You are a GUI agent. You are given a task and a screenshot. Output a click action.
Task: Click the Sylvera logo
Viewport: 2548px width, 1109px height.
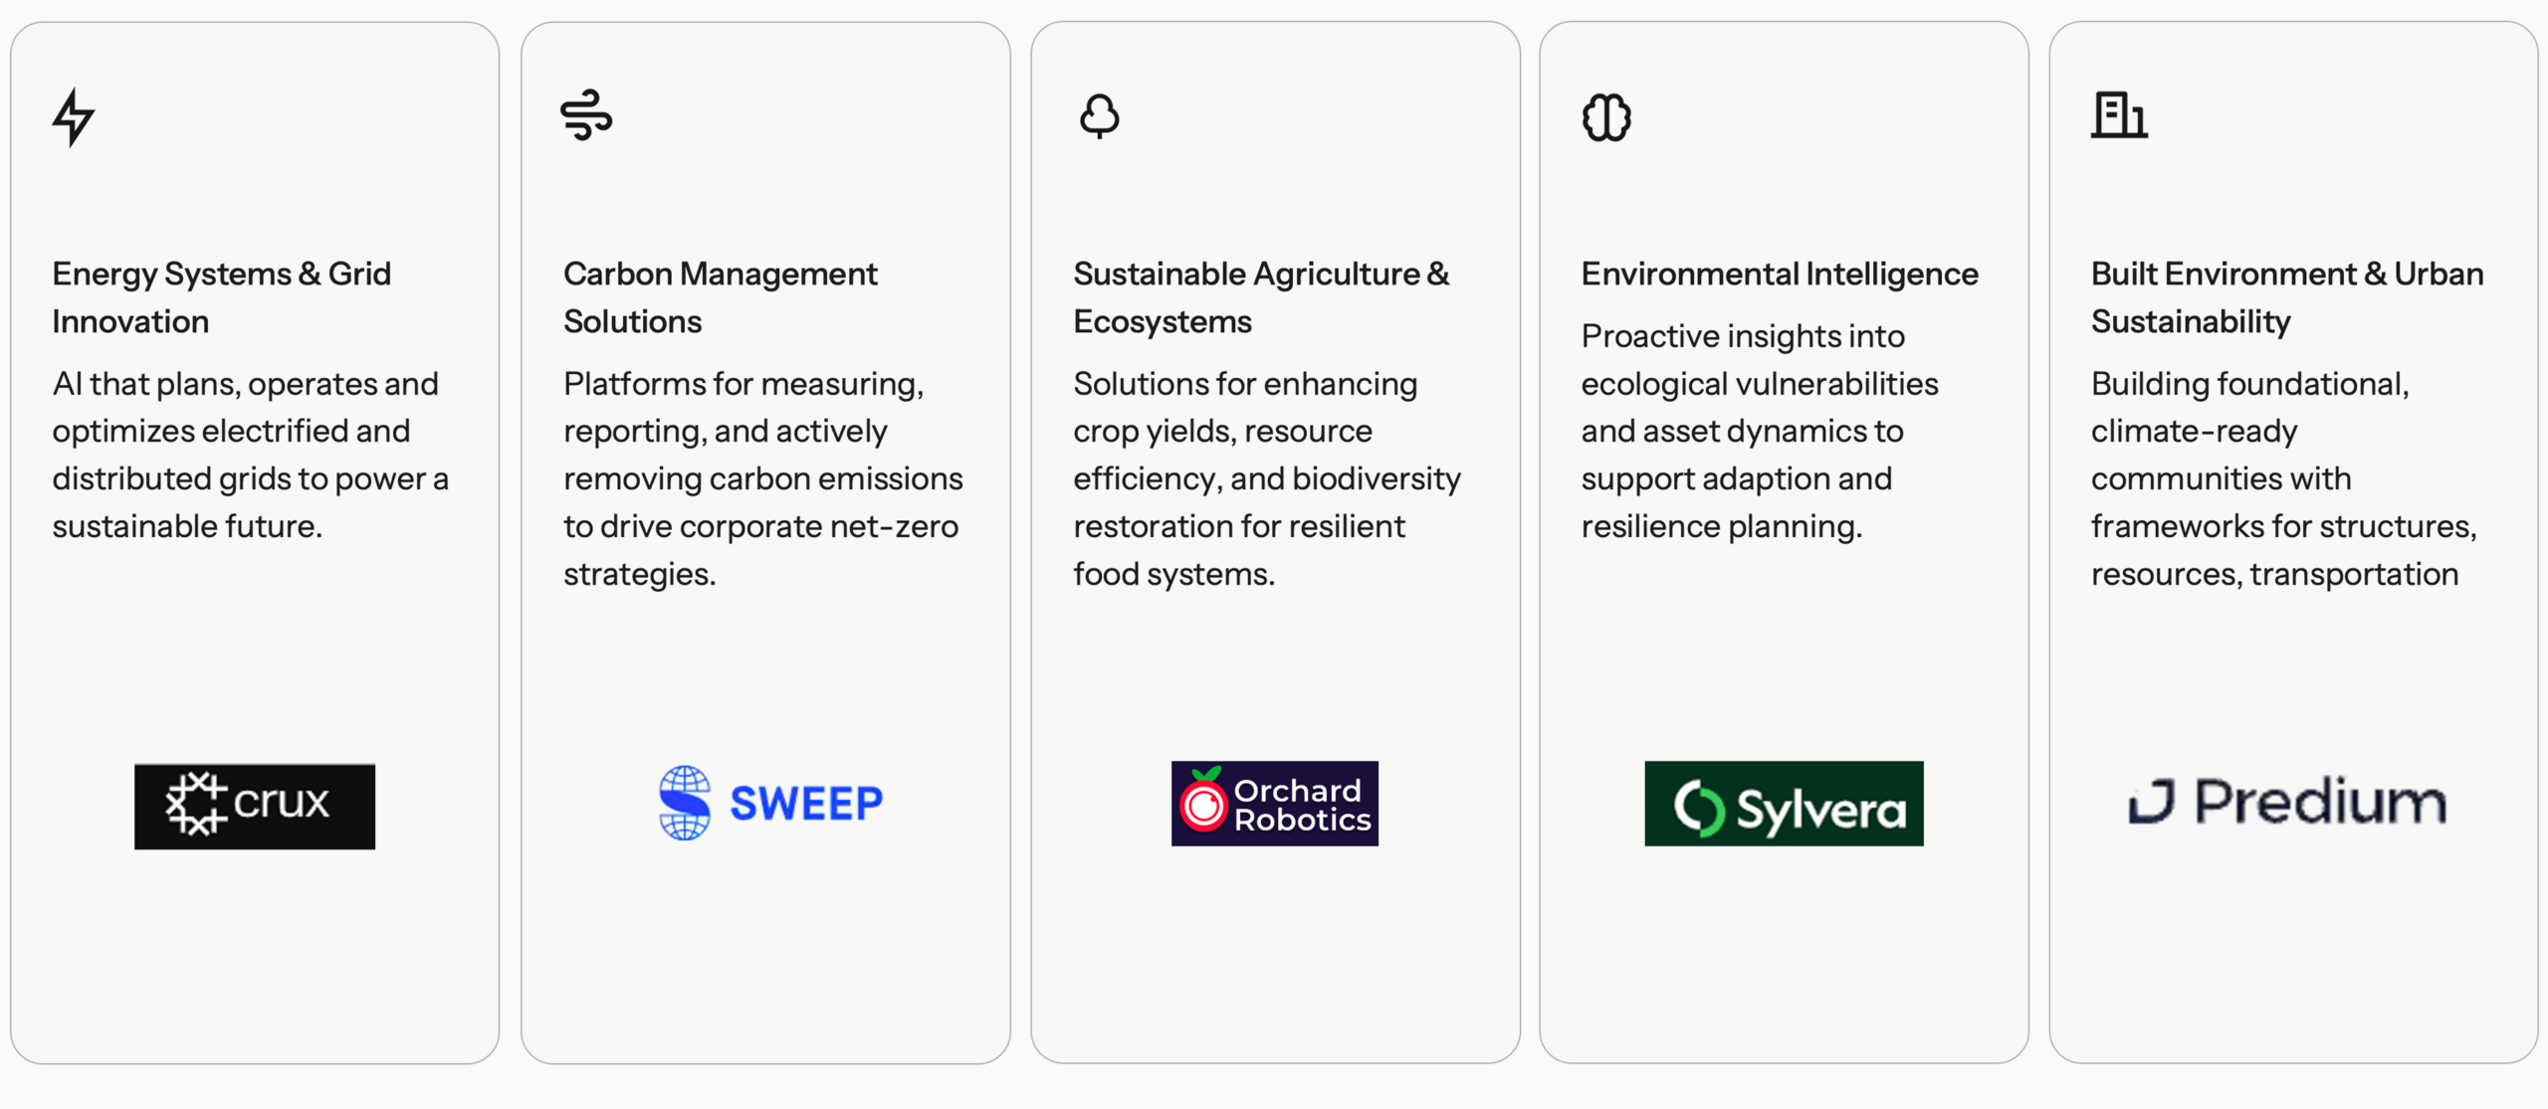(1784, 804)
